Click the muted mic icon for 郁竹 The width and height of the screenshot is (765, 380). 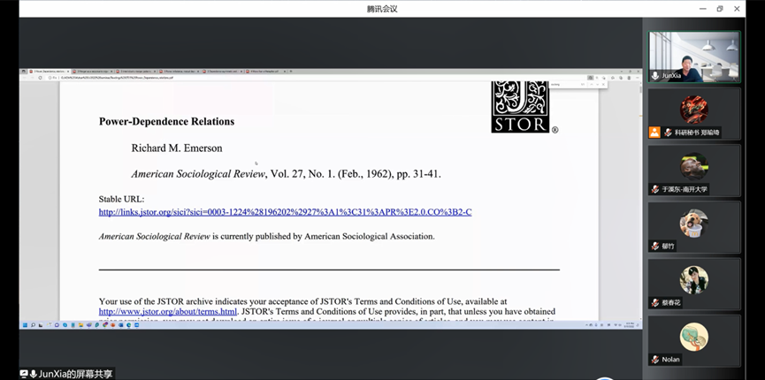[x=655, y=247]
